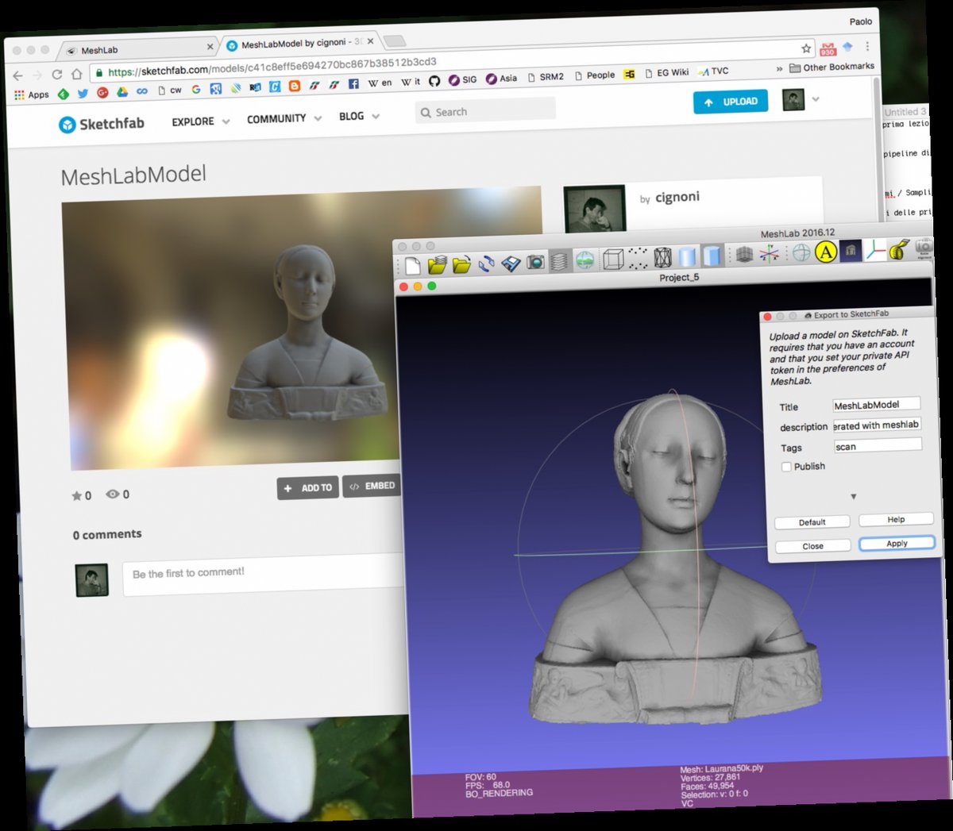Screen dimensions: 953x831
Task: Open the EXPLORE dropdown on Sketchfab
Action: (192, 121)
